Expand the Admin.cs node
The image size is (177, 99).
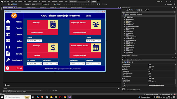pyautogui.click(x=124, y=25)
